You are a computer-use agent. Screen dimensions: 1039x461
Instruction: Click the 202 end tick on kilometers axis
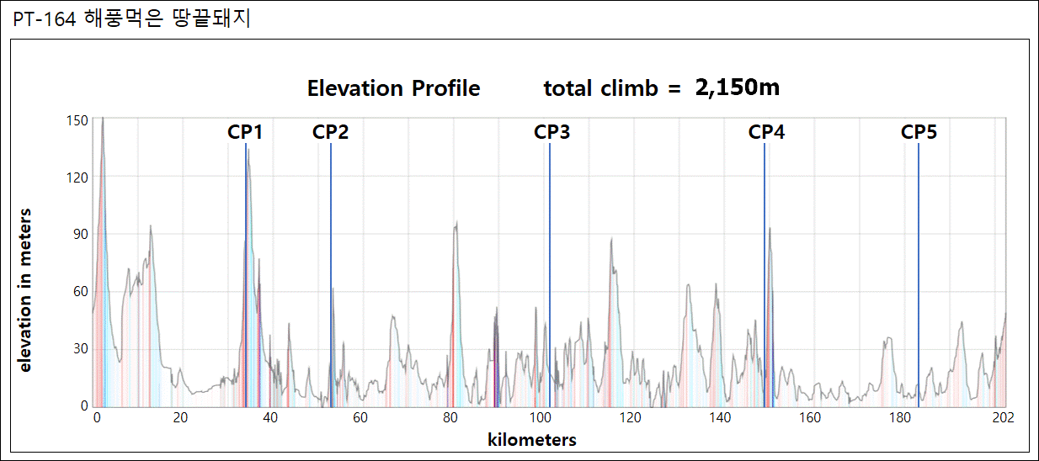1003,417
